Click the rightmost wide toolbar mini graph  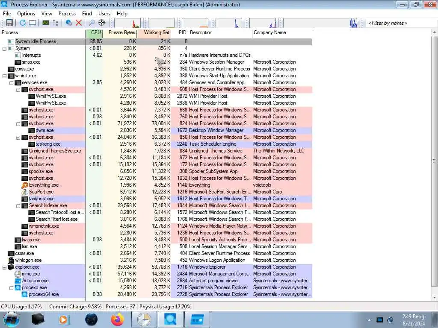320,23
